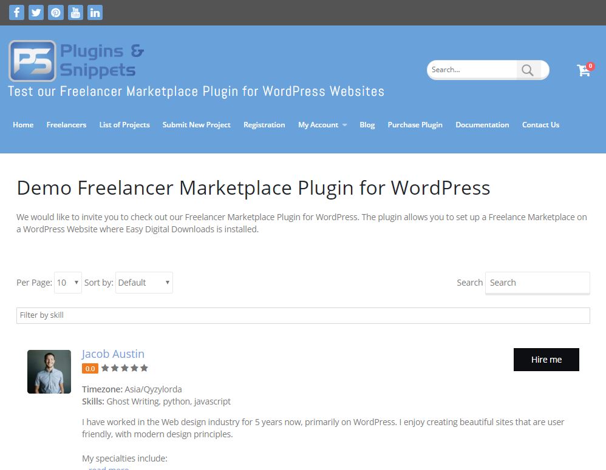Select Submit New Project in navigation

tap(196, 125)
